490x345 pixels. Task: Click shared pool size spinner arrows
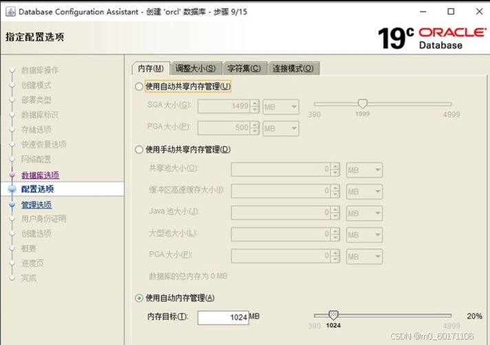335,169
